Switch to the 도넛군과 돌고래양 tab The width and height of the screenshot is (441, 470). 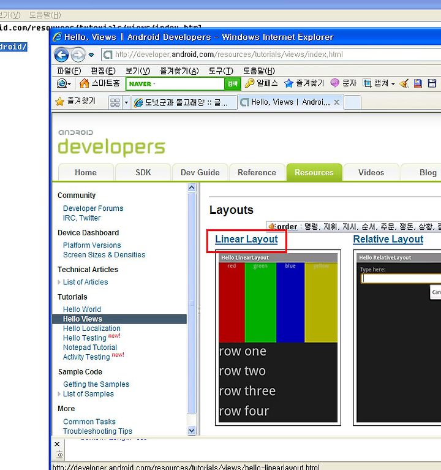click(x=184, y=102)
